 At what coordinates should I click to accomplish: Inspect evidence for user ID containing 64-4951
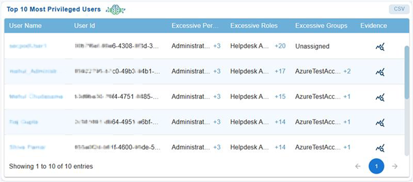coord(380,122)
